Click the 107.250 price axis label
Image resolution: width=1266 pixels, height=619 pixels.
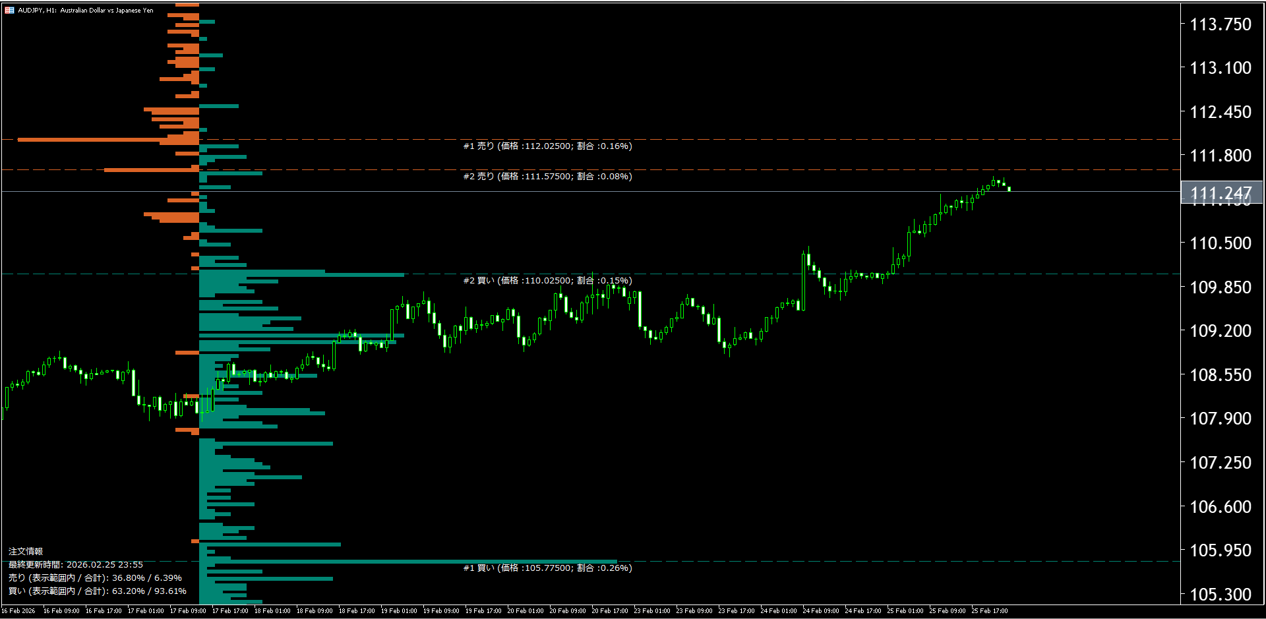click(1220, 463)
